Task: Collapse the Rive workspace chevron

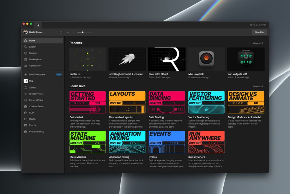Action: point(61,81)
